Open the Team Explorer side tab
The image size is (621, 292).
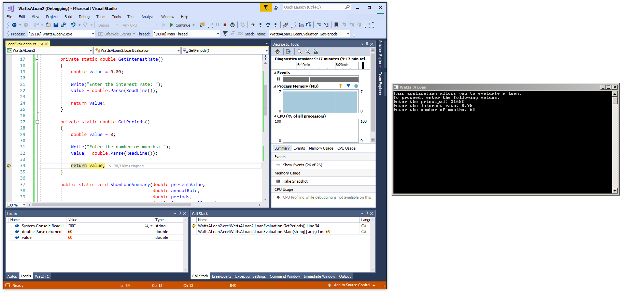tap(380, 83)
